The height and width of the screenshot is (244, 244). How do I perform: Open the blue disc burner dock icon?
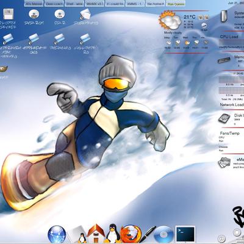[x=163, y=234]
